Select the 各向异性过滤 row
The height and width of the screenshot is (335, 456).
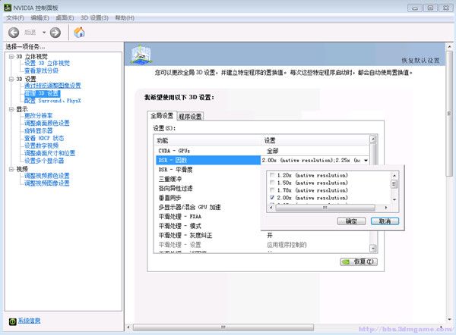[208, 189]
